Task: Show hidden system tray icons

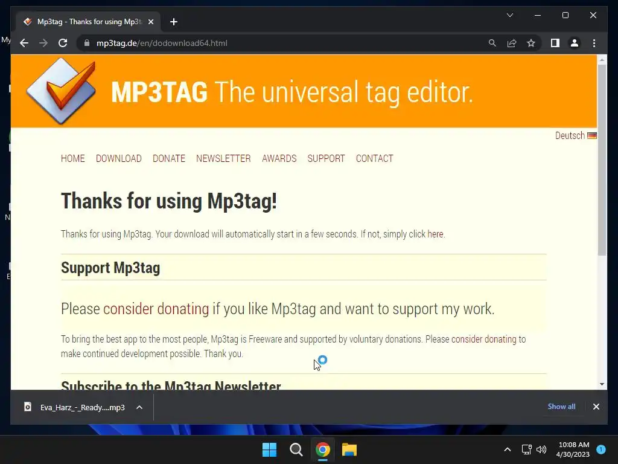Action: click(x=508, y=449)
